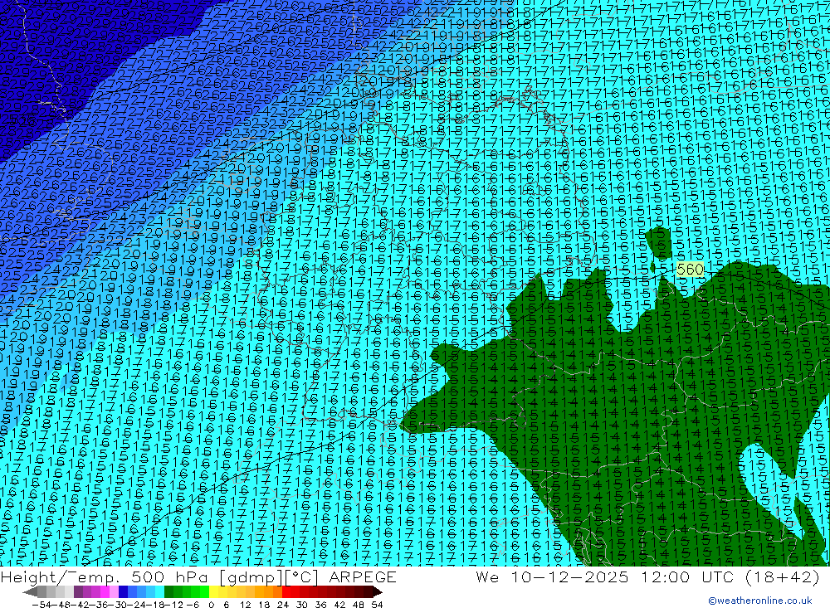
Task: Select the bright red swatch above scale value 24
Action: (286, 592)
